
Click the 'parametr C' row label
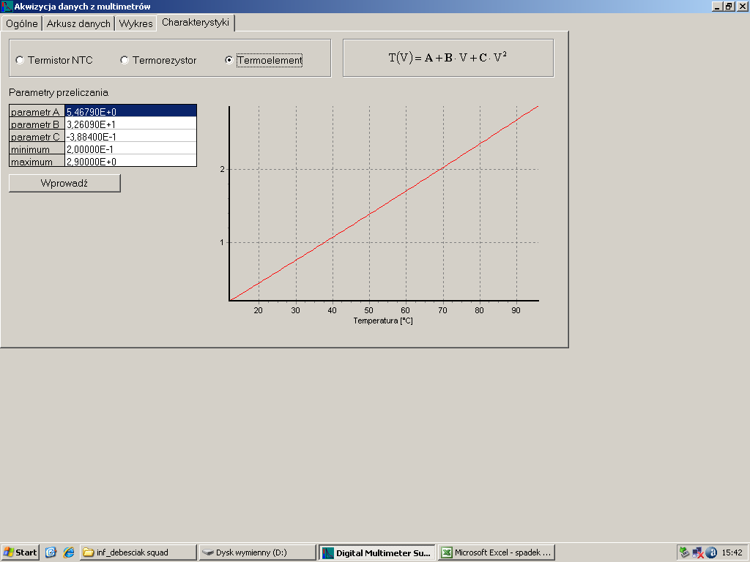[37, 136]
